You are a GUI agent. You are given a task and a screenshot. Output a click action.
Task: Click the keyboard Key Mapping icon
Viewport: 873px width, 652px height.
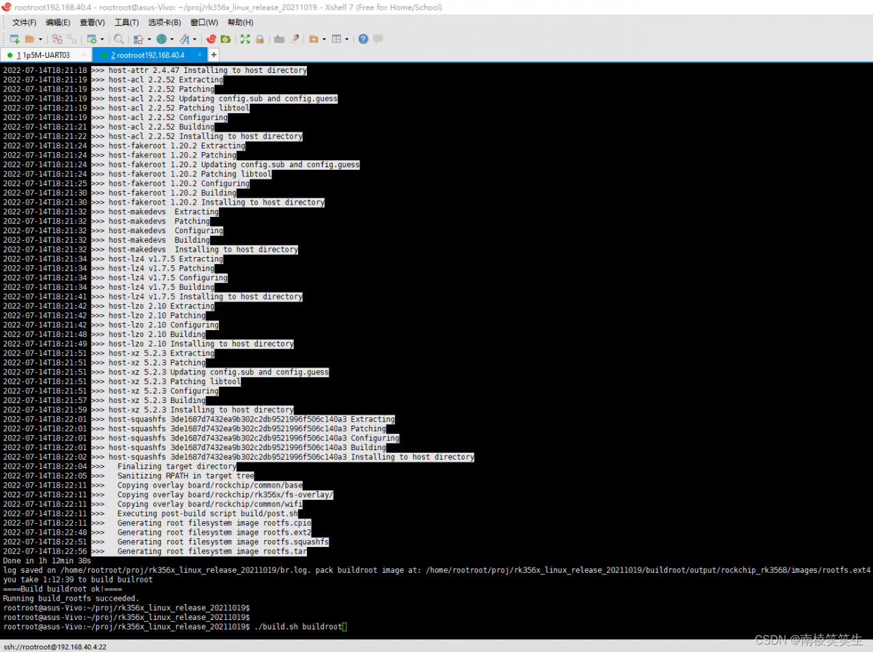pyautogui.click(x=279, y=39)
